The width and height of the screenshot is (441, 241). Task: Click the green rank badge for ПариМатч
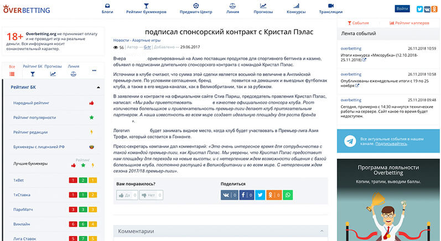click(83, 210)
